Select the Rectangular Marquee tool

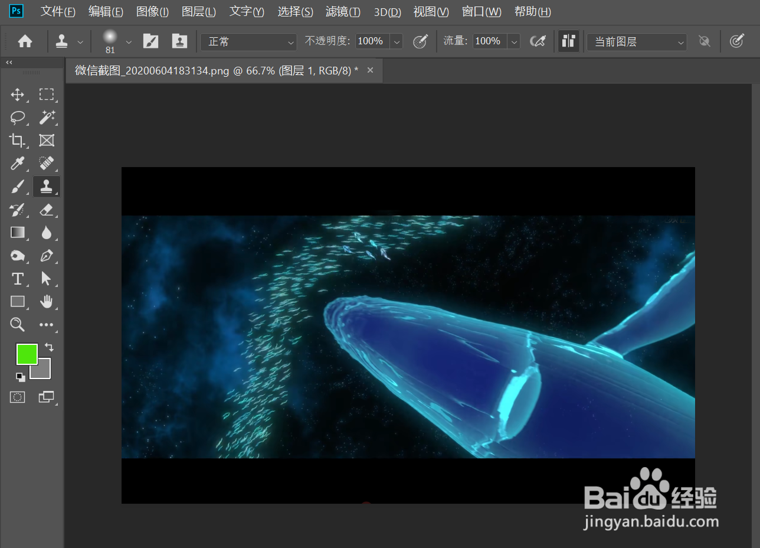(x=47, y=94)
